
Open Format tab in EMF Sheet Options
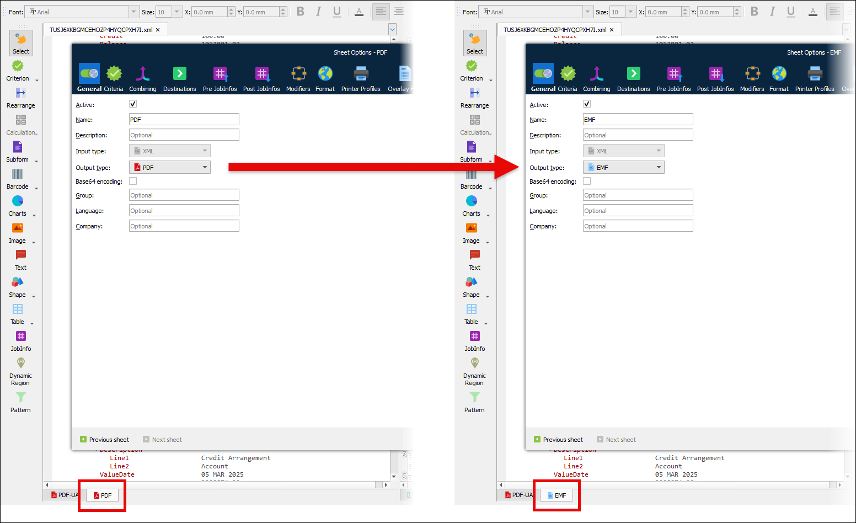point(779,78)
